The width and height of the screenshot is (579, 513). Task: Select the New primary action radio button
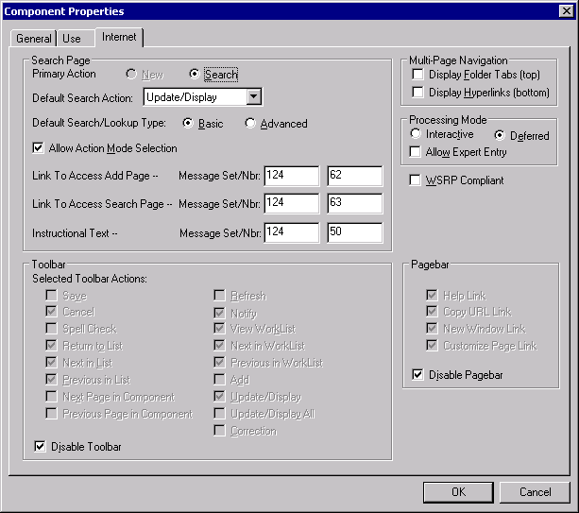click(x=131, y=75)
